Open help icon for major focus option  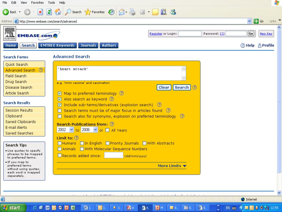168,110
